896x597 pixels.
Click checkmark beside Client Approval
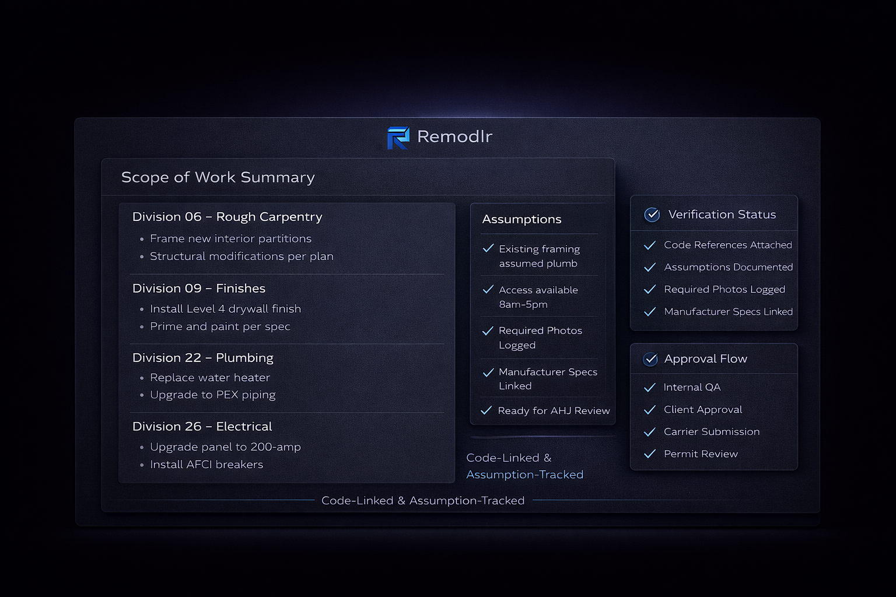[x=649, y=410]
